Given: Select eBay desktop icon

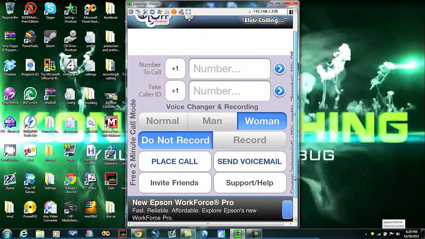Looking at the screenshot, I should (x=30, y=153).
